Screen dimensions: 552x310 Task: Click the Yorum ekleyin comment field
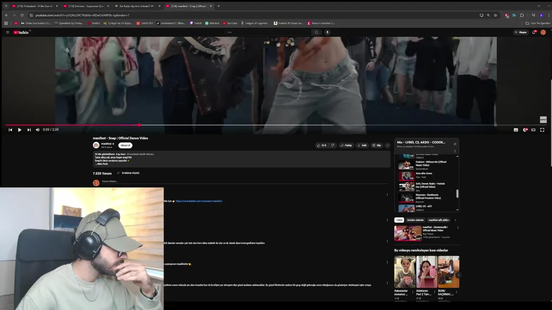(245, 182)
